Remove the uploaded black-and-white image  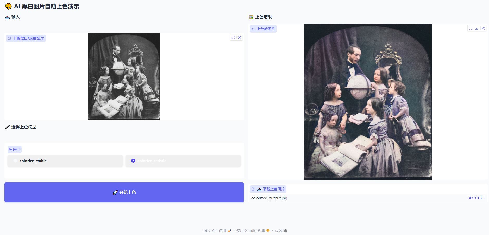click(240, 37)
